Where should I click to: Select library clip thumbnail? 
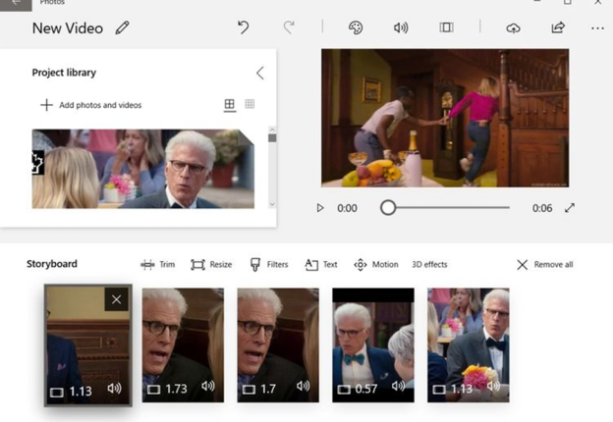pyautogui.click(x=143, y=169)
